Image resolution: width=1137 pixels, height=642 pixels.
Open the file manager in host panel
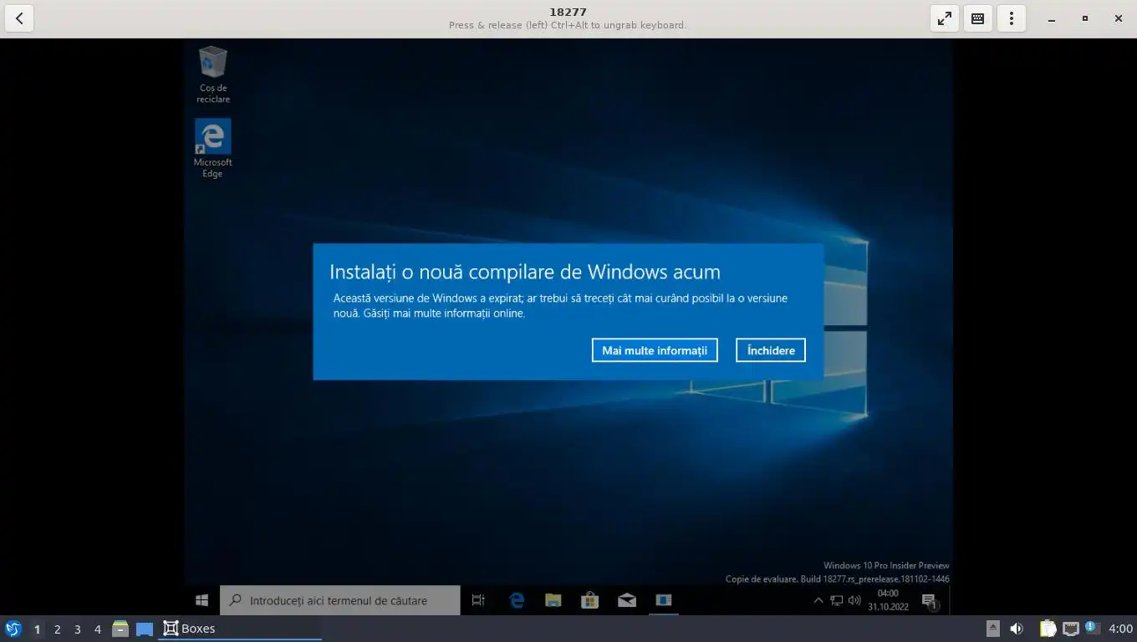point(120,629)
